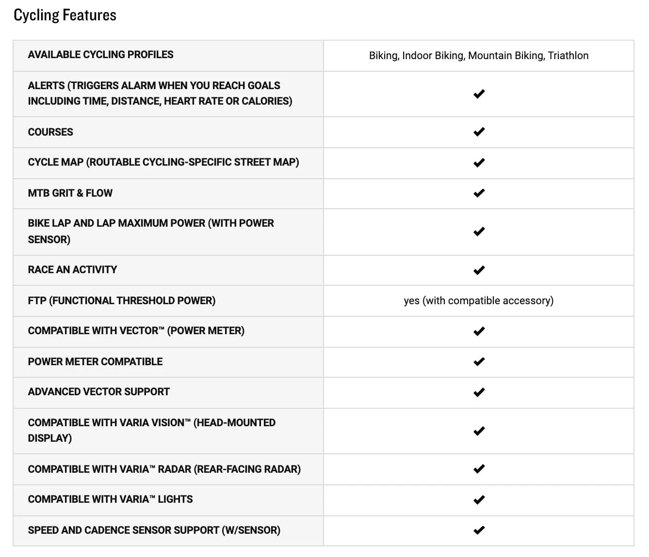This screenshot has width=649, height=557.
Task: Click the Bike Lap Maximum Power checkmark
Action: (x=479, y=232)
